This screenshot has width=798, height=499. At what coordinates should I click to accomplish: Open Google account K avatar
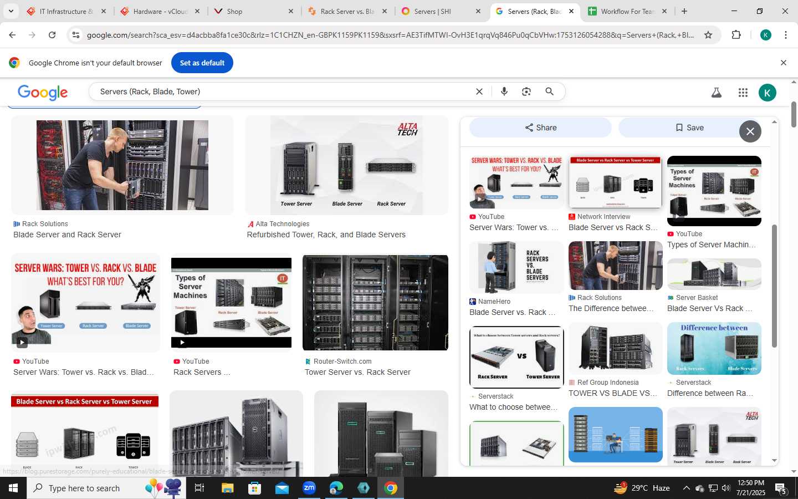[x=768, y=93]
